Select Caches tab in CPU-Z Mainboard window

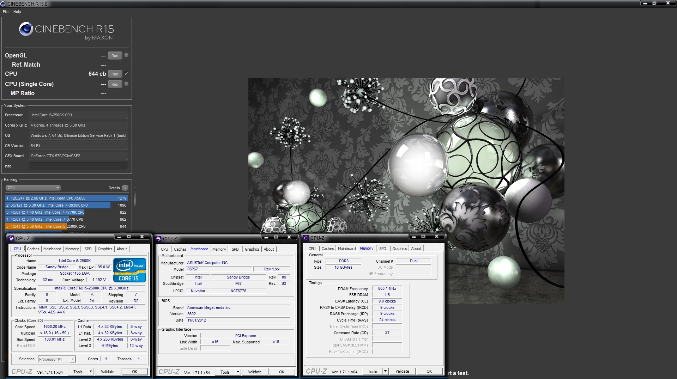click(180, 249)
